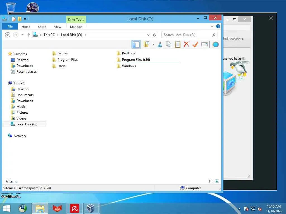286x214 pixels.
Task: Click the Drive Tools contextual tab
Action: point(76,20)
